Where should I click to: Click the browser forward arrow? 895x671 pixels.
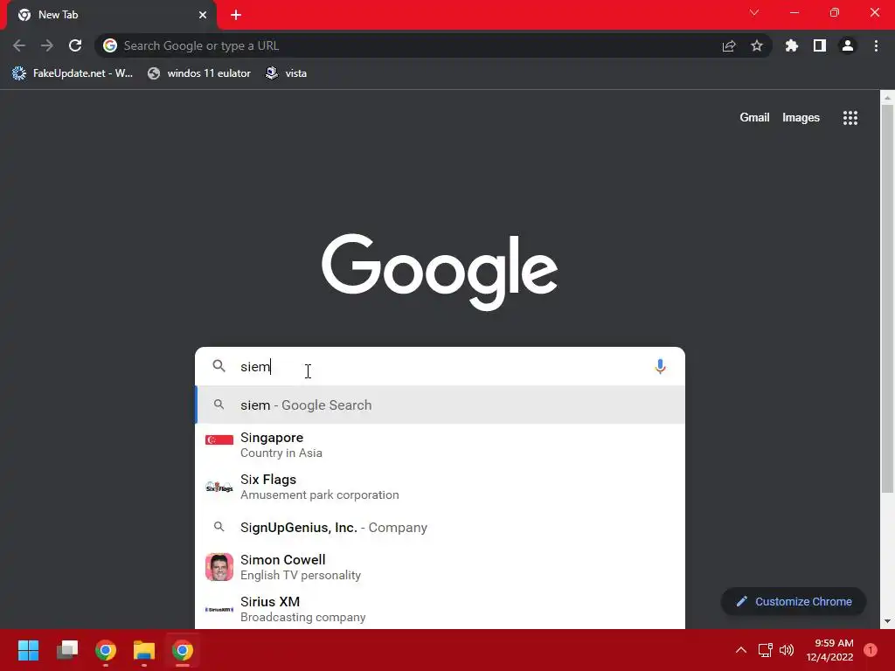(47, 45)
